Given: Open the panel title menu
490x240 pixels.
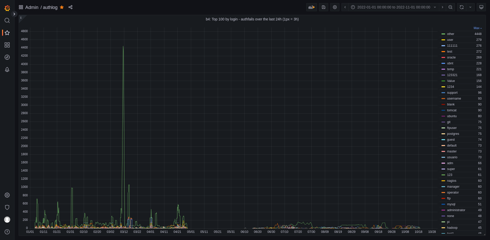Looking at the screenshot, I should 252,19.
